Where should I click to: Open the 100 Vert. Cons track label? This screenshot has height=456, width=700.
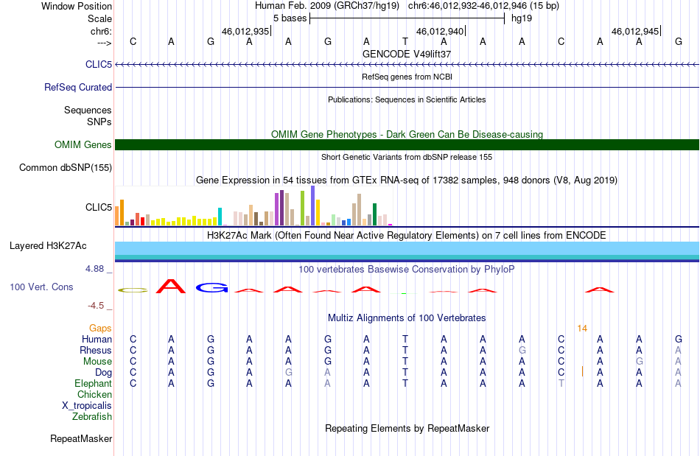pos(41,287)
